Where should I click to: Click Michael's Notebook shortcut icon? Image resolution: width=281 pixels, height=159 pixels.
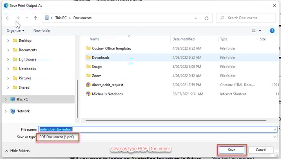coord(88,94)
